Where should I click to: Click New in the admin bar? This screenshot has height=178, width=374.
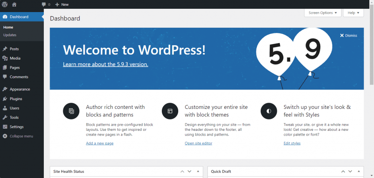tap(65, 4)
